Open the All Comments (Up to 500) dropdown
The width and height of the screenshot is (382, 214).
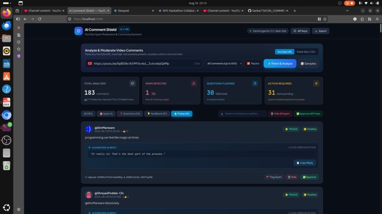(224, 63)
